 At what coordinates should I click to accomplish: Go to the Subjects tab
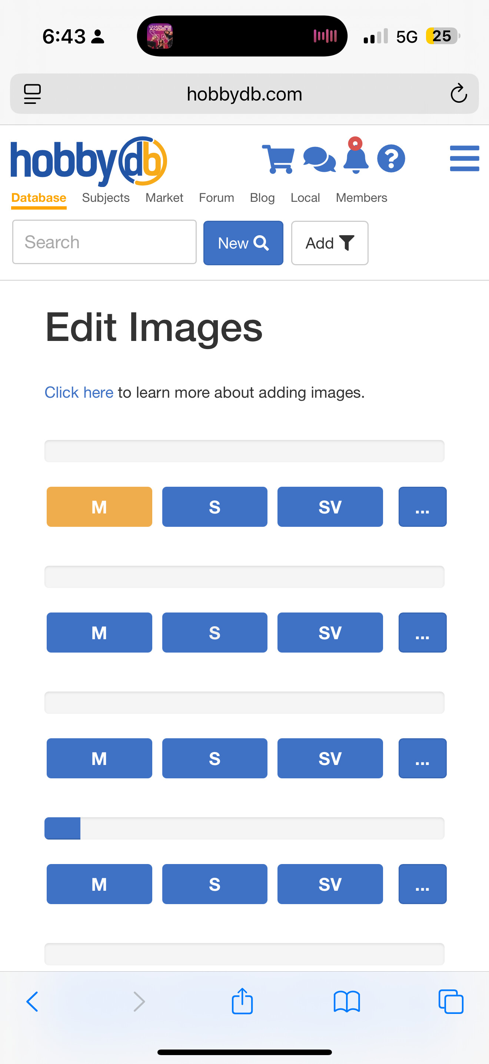coord(106,198)
